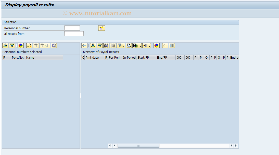Click the Pers.No. column header
The width and height of the screenshot is (279, 155).
click(17, 57)
